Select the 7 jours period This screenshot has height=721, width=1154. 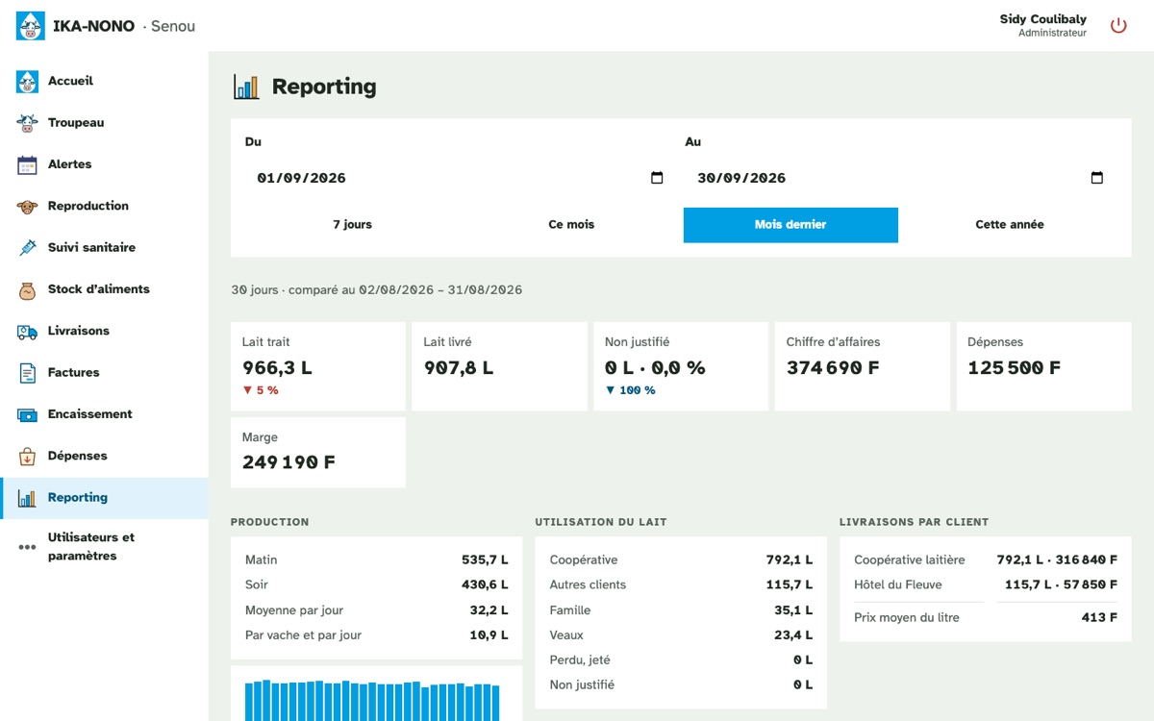click(352, 225)
